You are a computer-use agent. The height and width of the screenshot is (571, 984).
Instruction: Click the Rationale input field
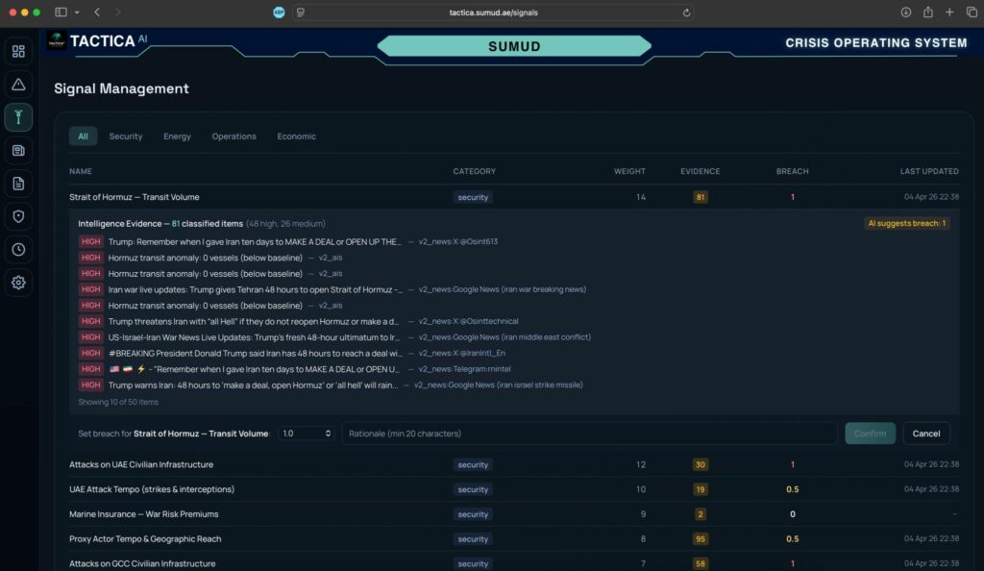click(589, 434)
